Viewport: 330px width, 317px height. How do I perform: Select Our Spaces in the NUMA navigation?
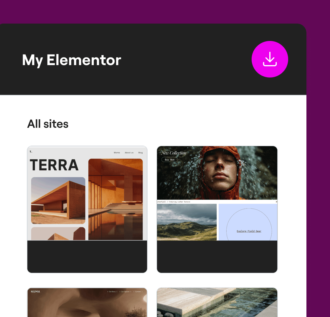(125, 292)
